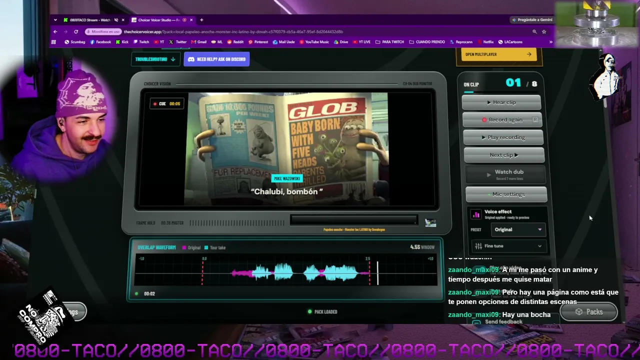Click the Watch dub button
The image size is (640, 360).
click(505, 174)
